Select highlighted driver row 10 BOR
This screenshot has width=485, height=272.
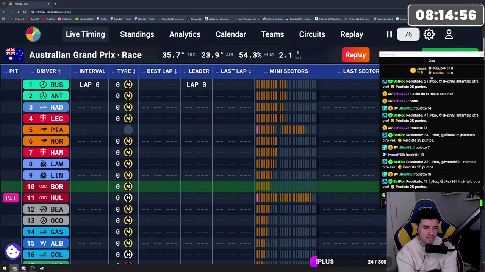coord(46,187)
